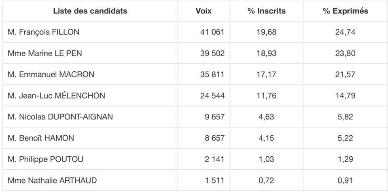Select the "% Exprimés" column header
Viewport: 388px width, 192px height.
(x=345, y=11)
